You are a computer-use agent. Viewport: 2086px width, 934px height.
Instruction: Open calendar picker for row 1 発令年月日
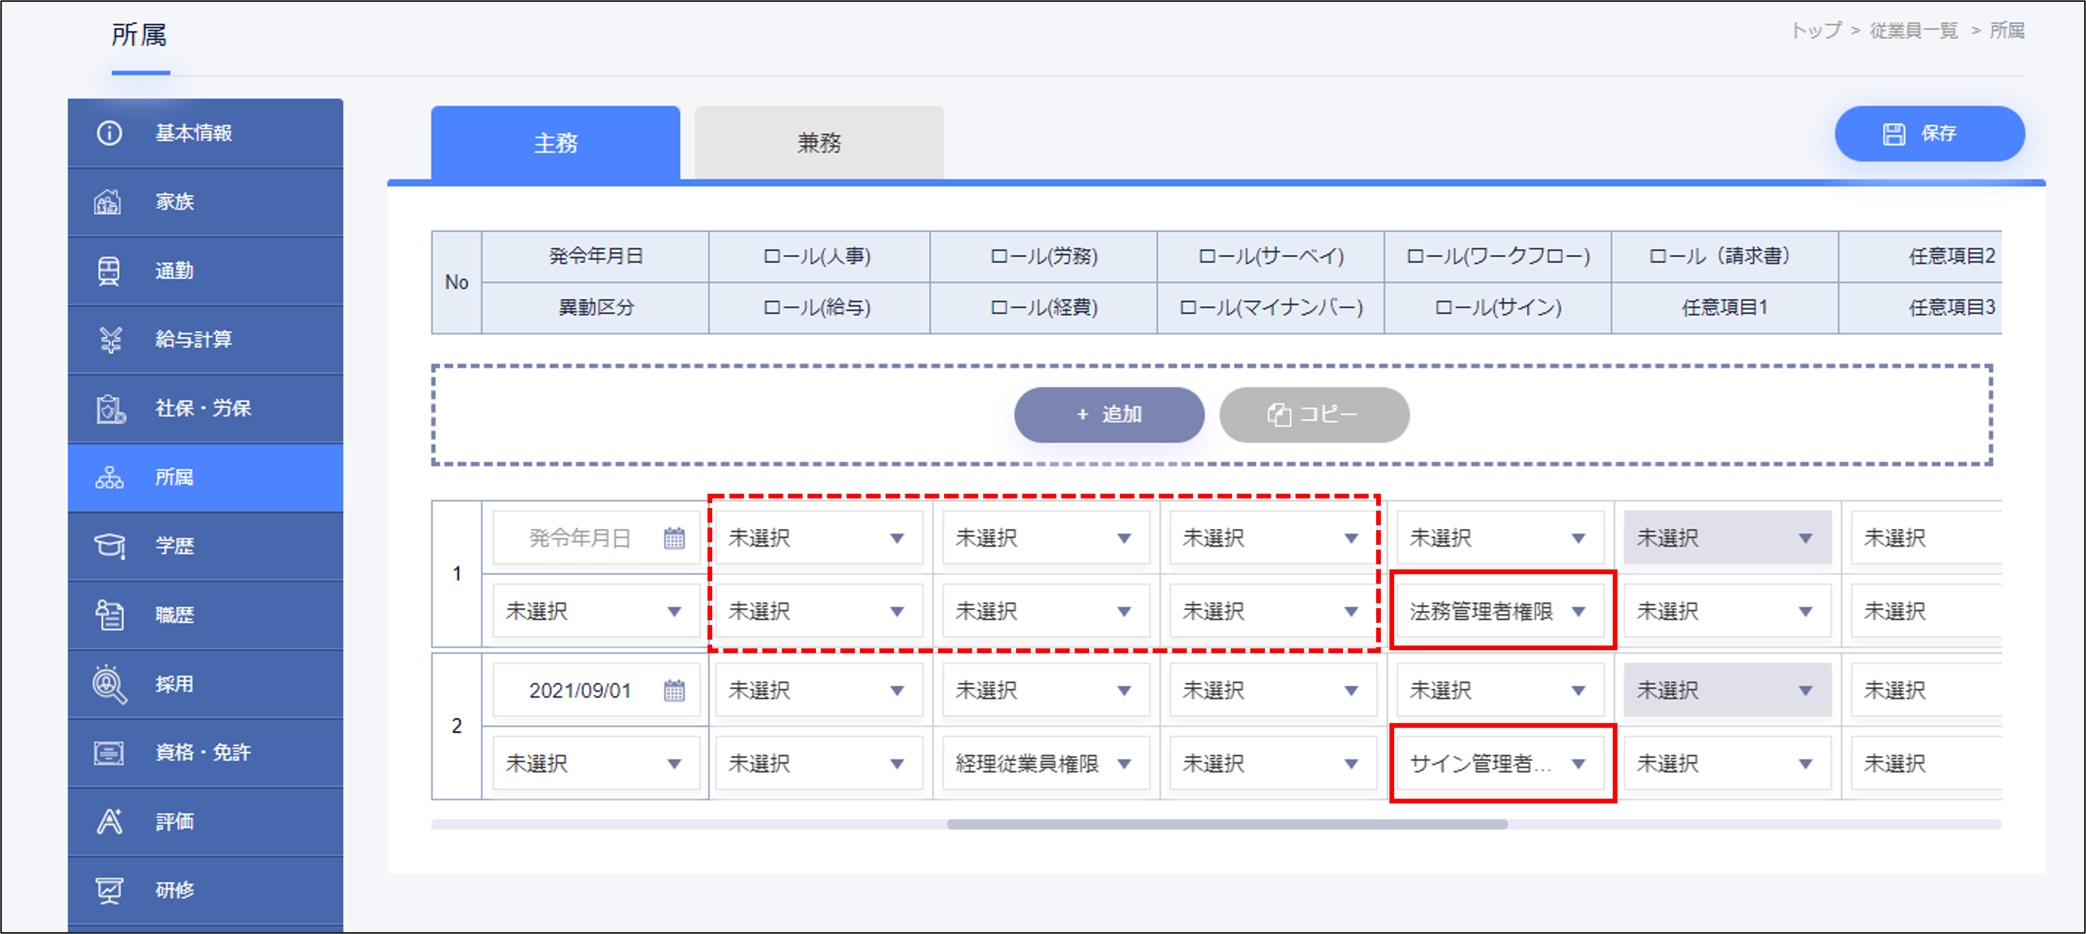(674, 538)
